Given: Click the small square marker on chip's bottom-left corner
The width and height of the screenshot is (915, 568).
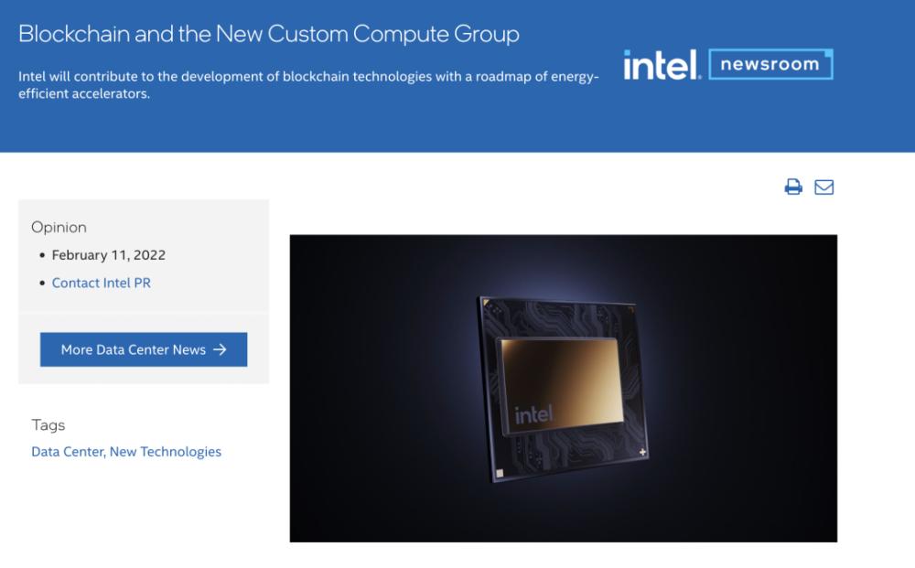Looking at the screenshot, I should [x=500, y=474].
